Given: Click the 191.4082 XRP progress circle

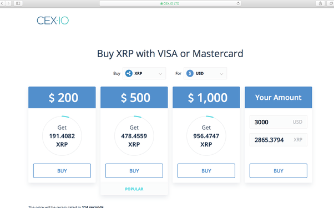Looking at the screenshot, I should (62, 135).
